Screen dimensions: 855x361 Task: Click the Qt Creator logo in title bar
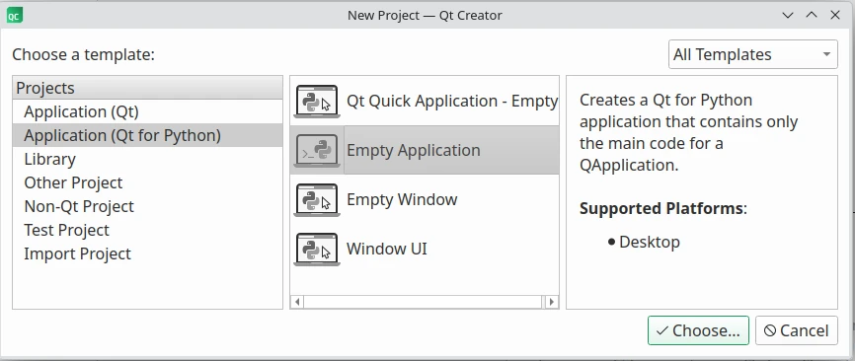click(x=14, y=15)
